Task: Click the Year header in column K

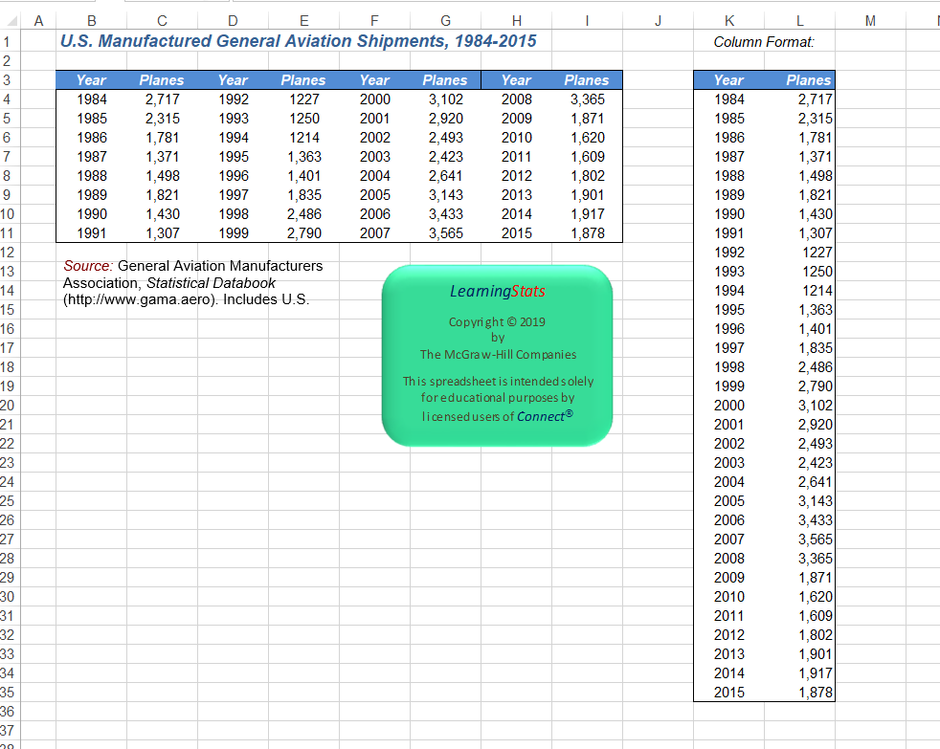Action: pos(728,80)
